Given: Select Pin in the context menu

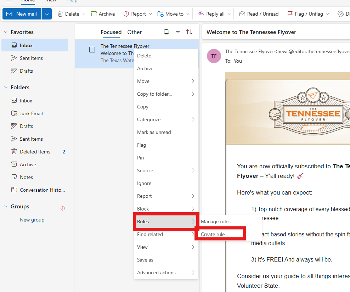Looking at the screenshot, I should pos(166,158).
